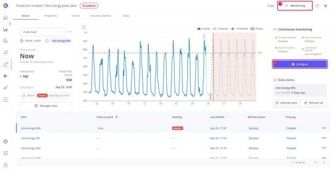The height and width of the screenshot is (171, 334).
Task: Click the Manage rules button
Action: 46,105
